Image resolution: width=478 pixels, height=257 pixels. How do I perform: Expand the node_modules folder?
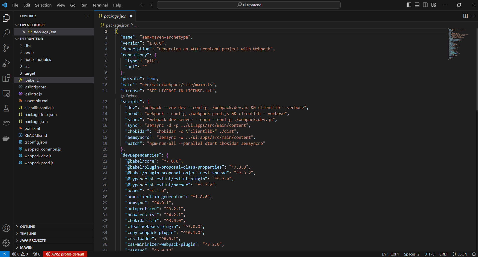(x=37, y=60)
